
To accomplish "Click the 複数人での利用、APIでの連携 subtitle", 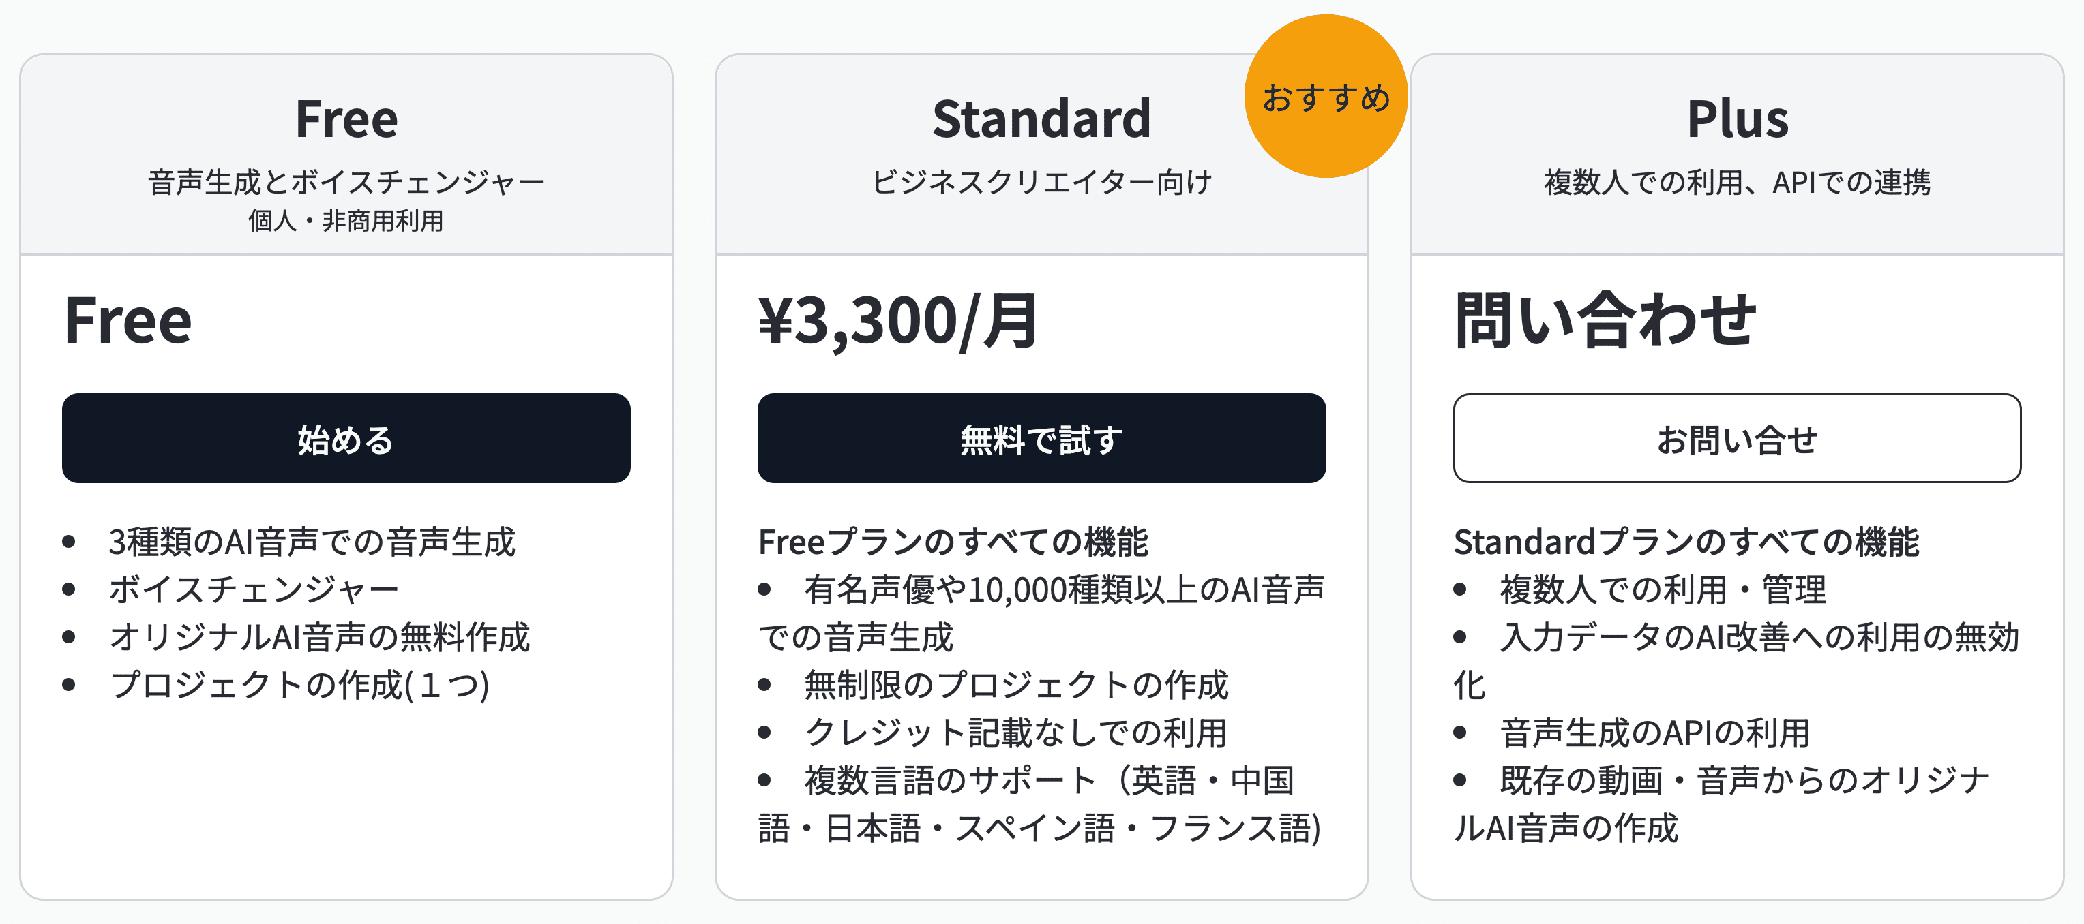I will coord(1737,182).
